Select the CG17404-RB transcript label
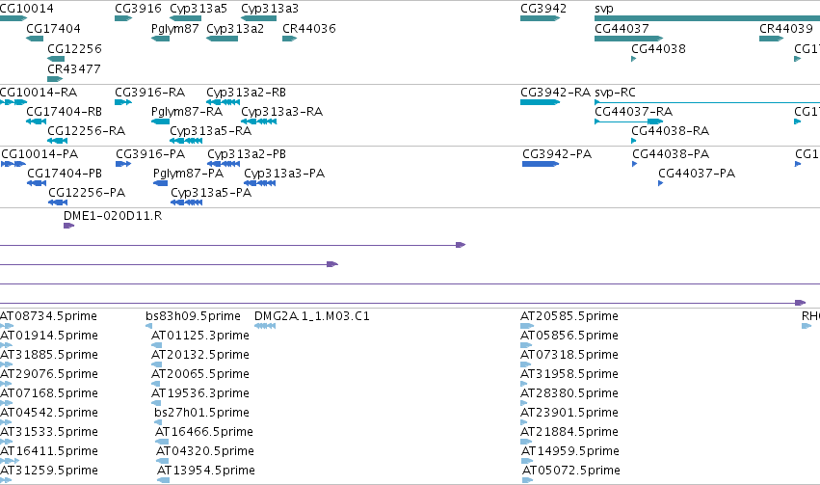This screenshot has width=820, height=485. 64,112
